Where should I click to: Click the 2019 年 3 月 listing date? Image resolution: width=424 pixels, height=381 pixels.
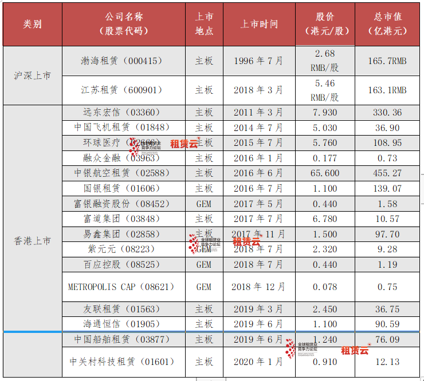(x=259, y=309)
